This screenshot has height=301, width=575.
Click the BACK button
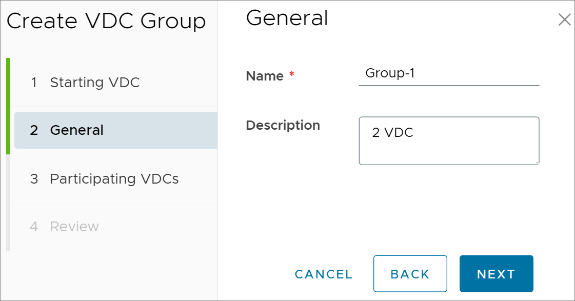(410, 274)
